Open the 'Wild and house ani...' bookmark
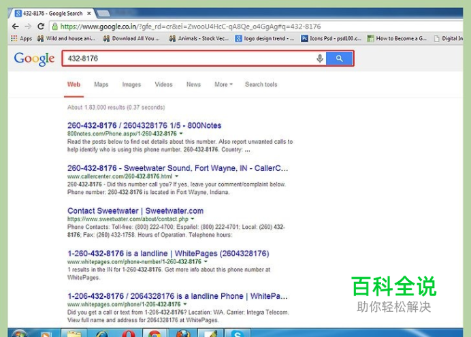 tap(66, 38)
